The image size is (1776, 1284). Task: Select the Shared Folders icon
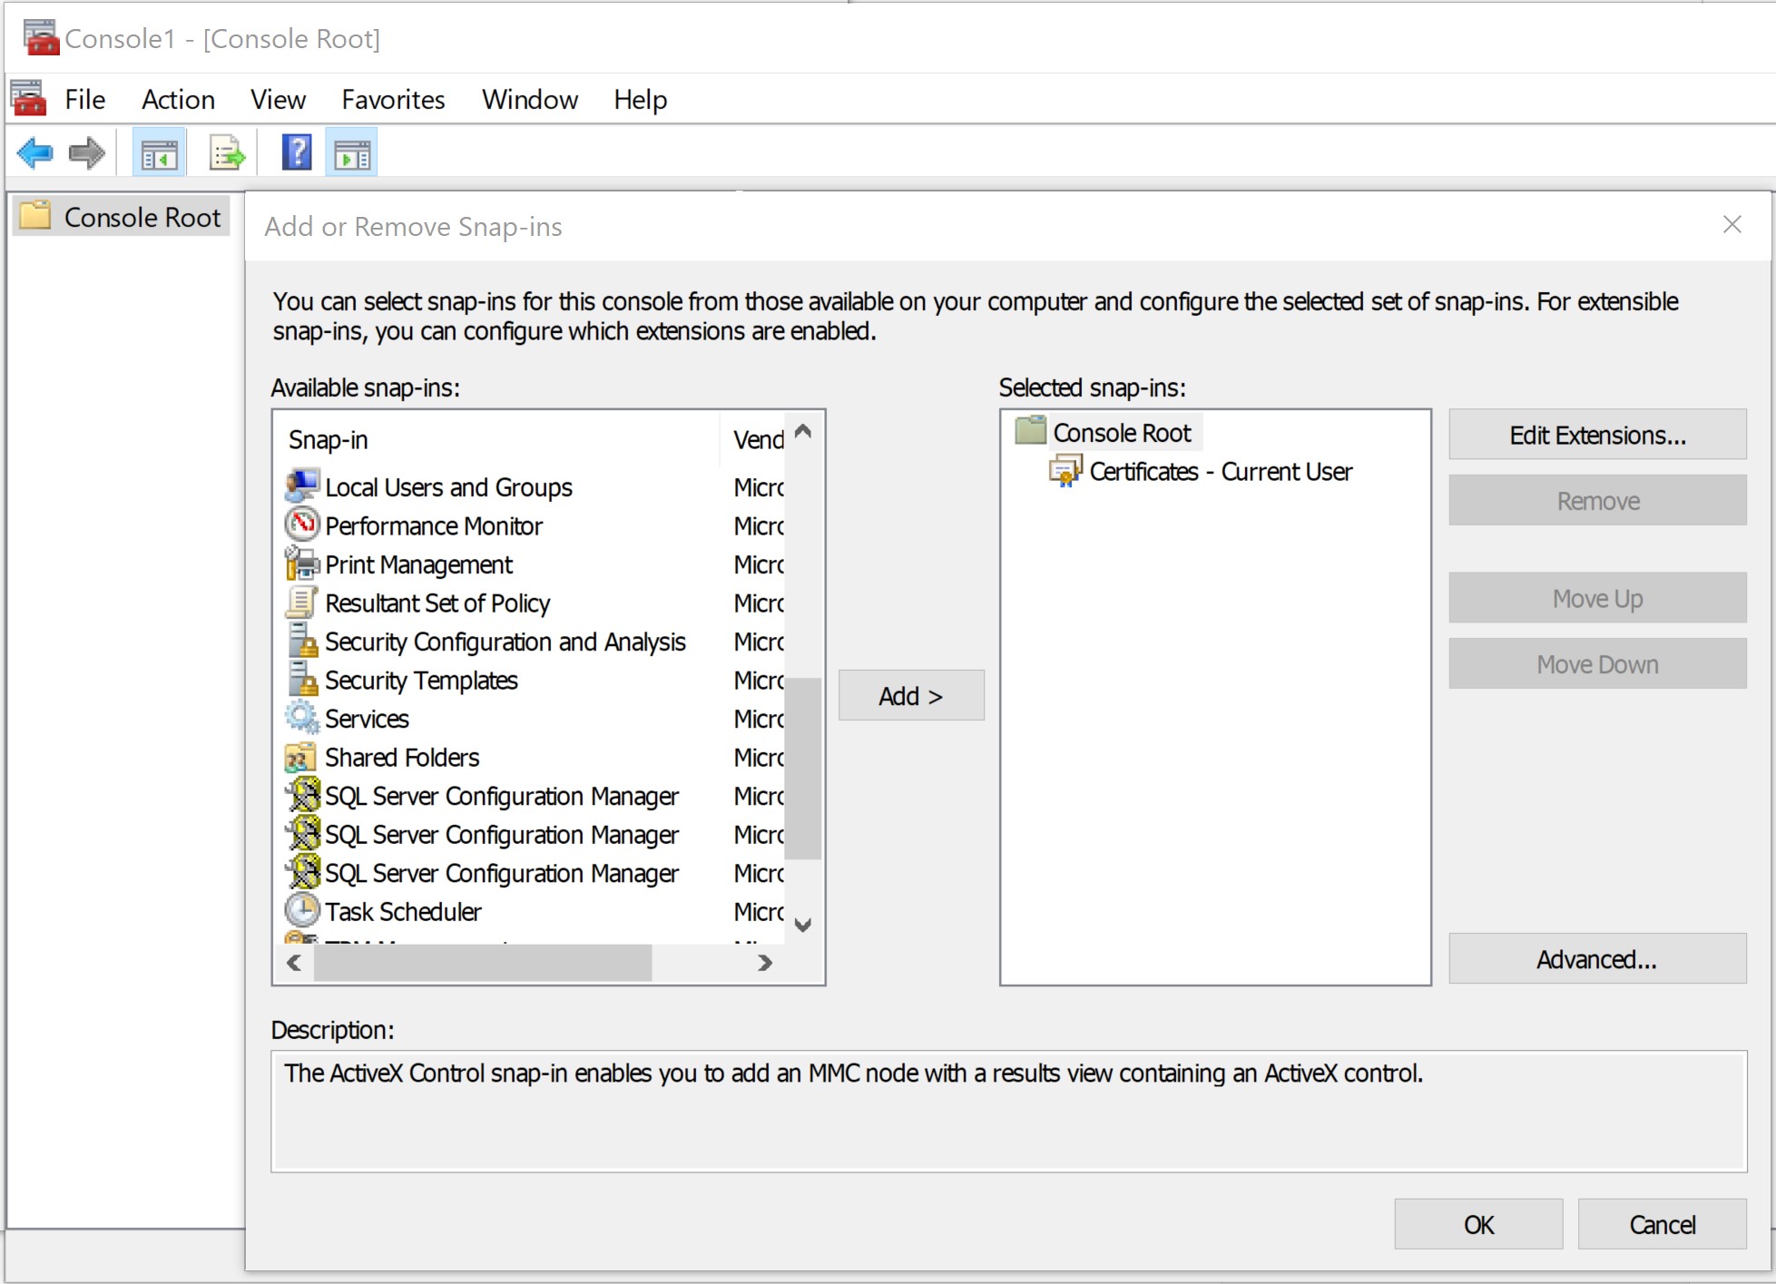[x=302, y=757]
